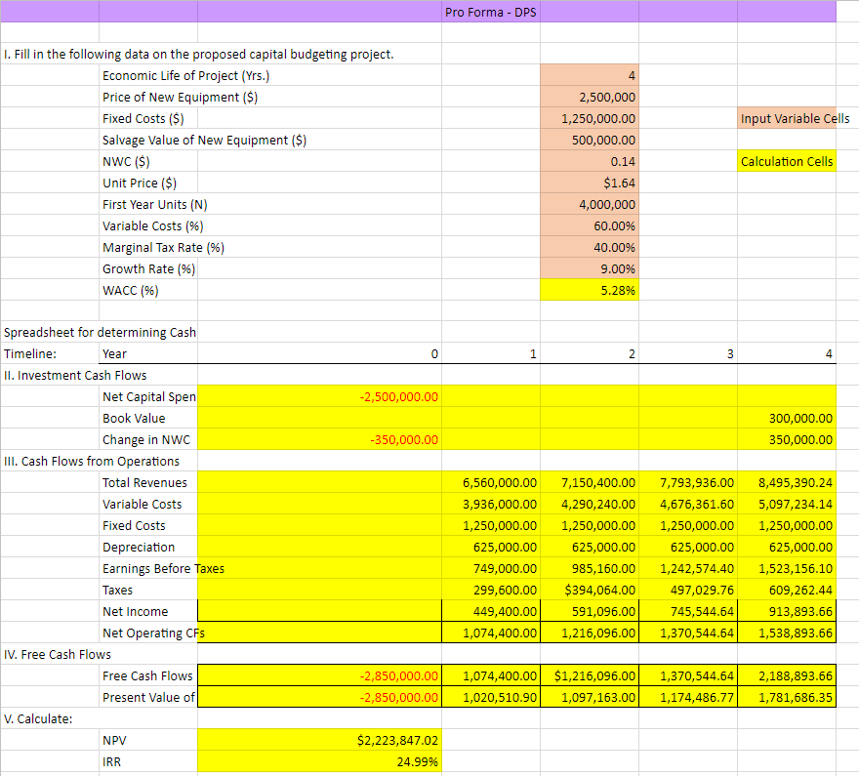
Task: Click the IRR result cell showing 24.99%
Action: (320, 762)
